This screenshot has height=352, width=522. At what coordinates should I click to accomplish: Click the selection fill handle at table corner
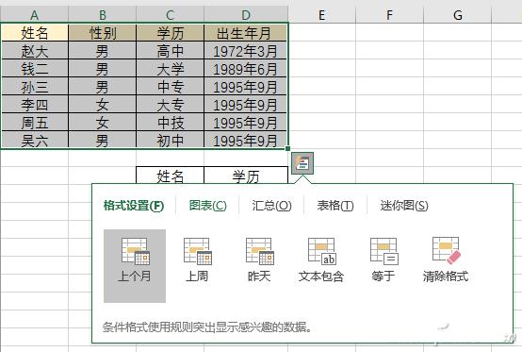click(x=288, y=149)
